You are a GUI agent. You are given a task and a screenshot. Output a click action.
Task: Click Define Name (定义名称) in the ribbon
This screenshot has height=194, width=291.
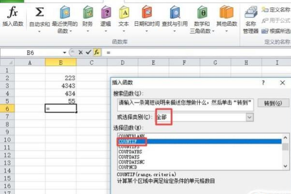pos(276,10)
